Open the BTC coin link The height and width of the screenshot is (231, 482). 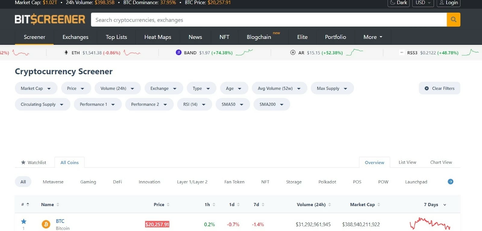click(x=60, y=221)
